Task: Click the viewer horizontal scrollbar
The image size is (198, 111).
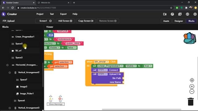Action: (141, 109)
